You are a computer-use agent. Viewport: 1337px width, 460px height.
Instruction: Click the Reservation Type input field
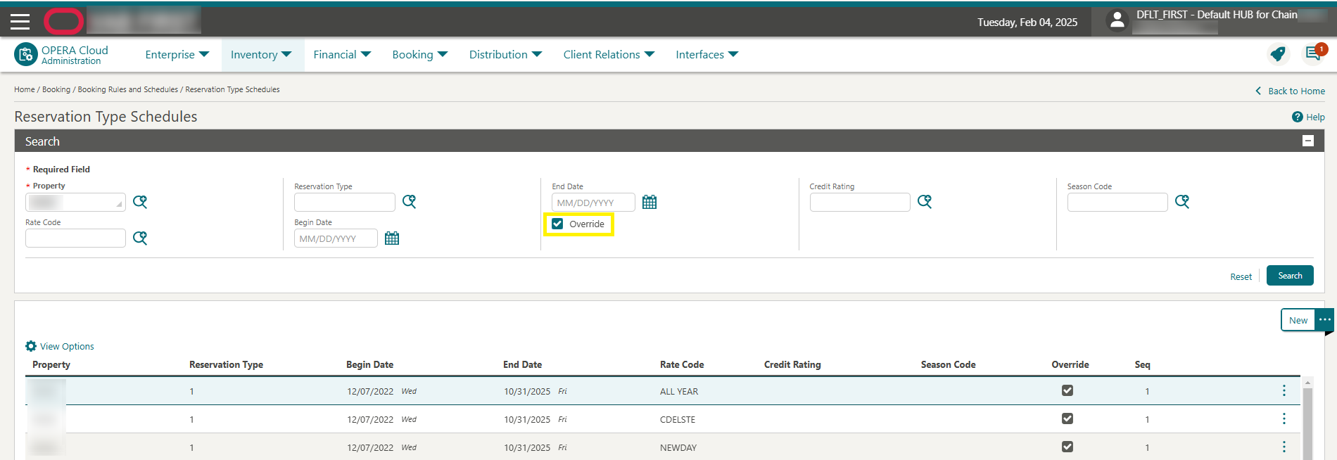tap(345, 202)
